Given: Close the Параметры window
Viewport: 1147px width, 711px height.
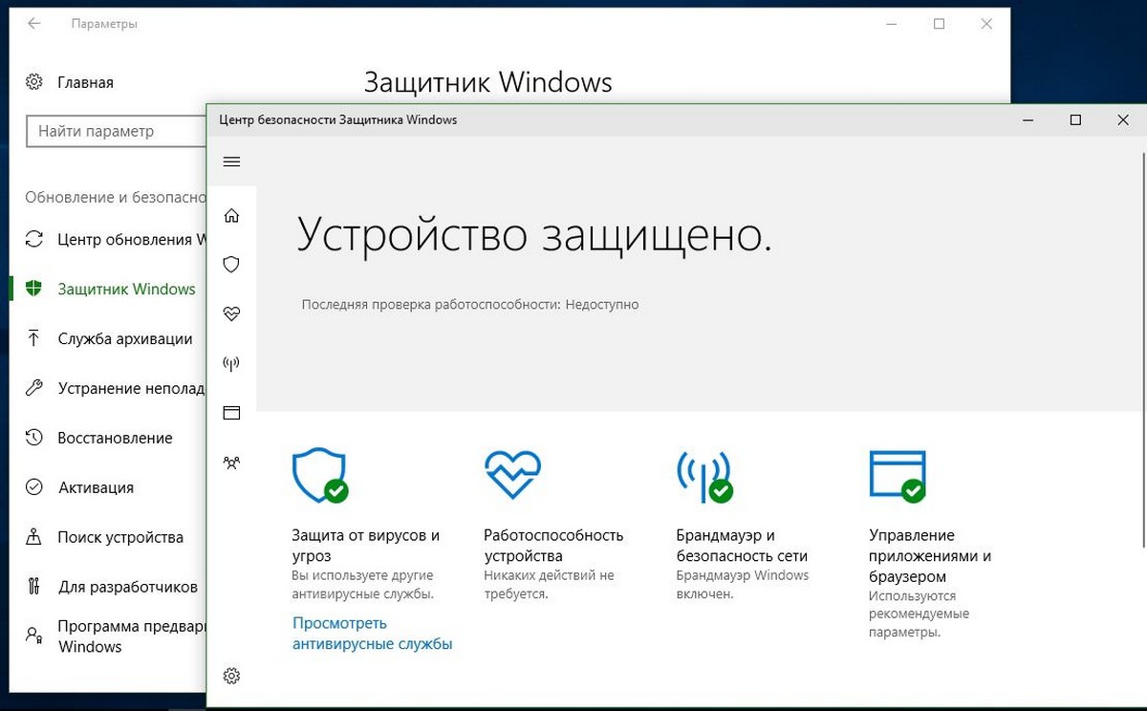Looking at the screenshot, I should point(986,24).
